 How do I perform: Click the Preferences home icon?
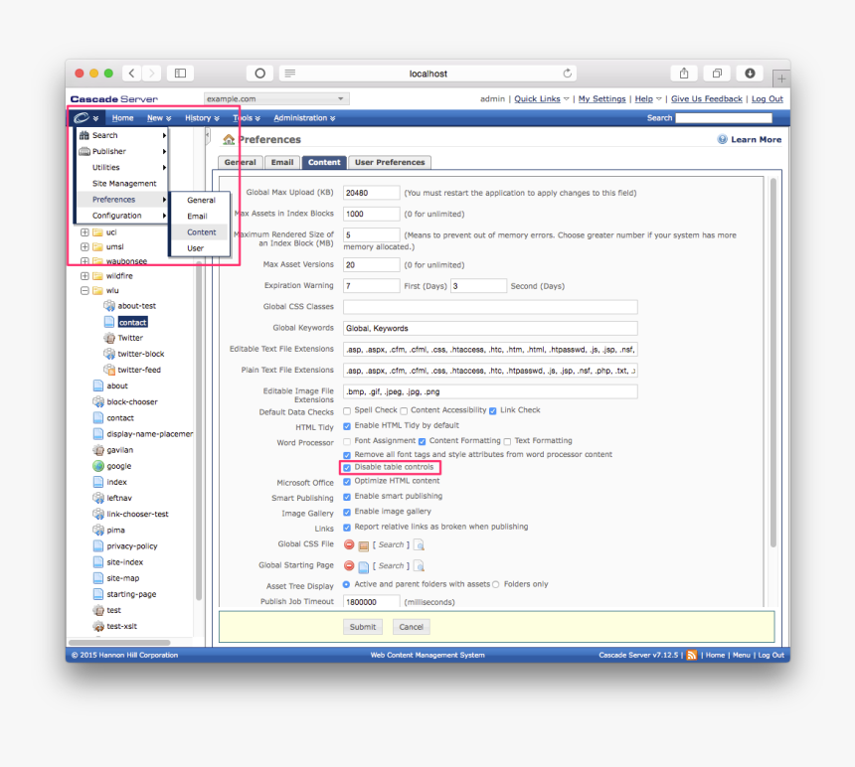coord(229,139)
